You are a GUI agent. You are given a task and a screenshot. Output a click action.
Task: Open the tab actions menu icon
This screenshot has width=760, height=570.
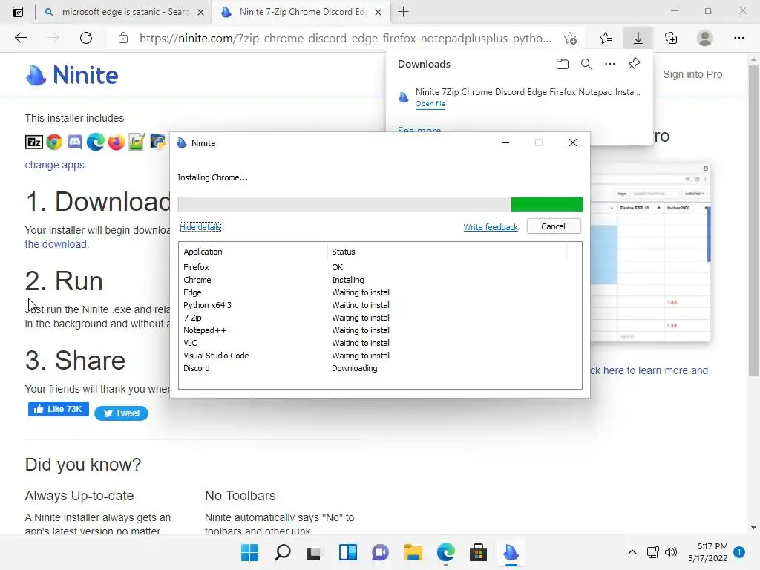[x=18, y=12]
